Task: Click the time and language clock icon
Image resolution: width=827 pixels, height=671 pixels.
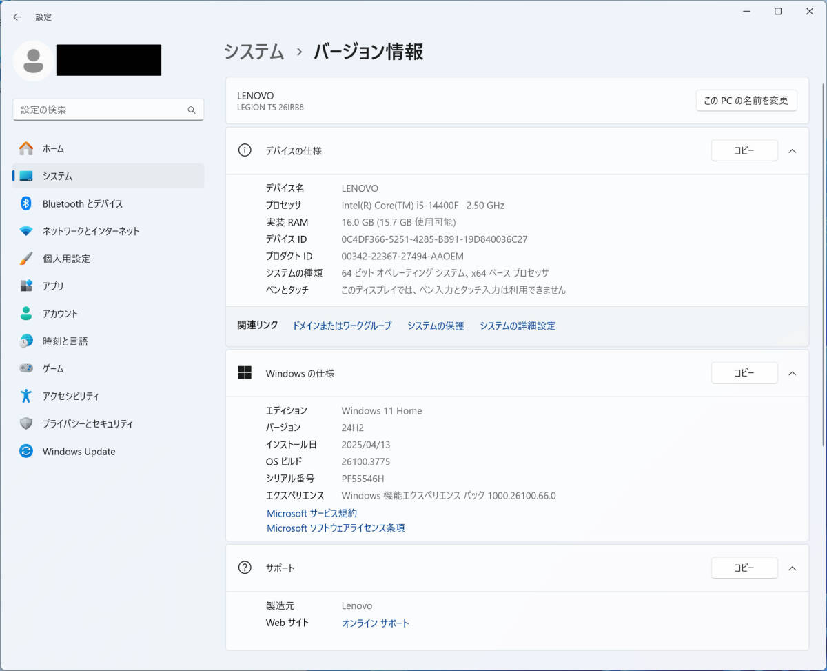Action: (26, 341)
